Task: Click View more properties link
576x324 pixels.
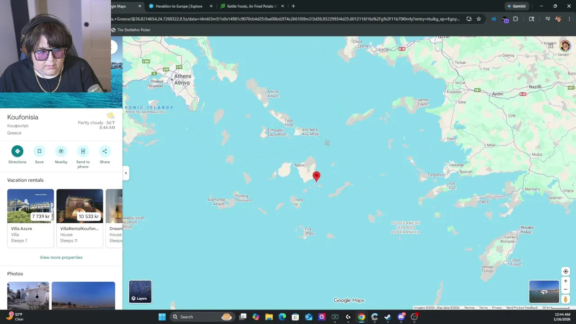Action: tap(61, 257)
